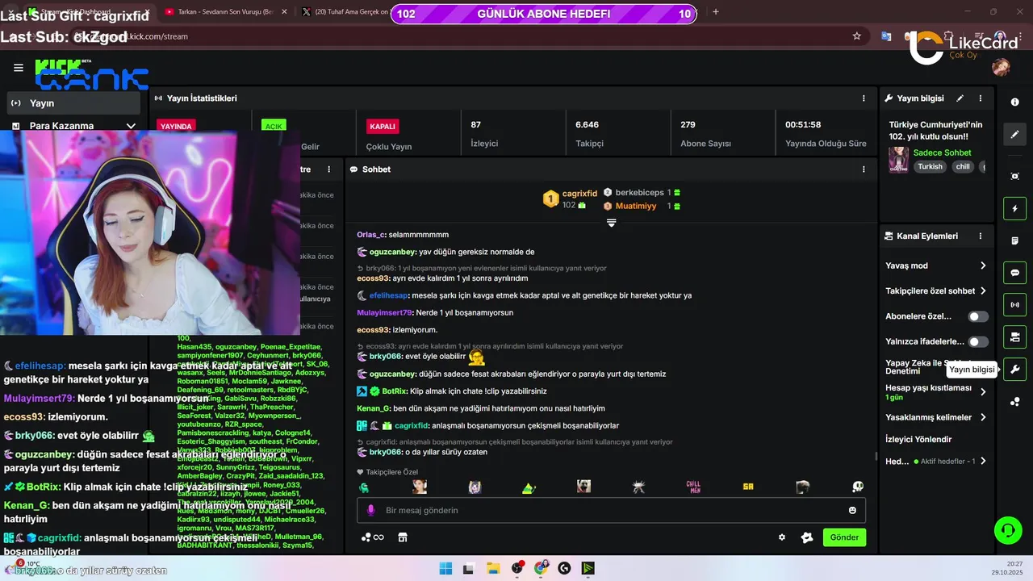Click the purple microphone icon in message box
The image size is (1033, 581).
[371, 510]
